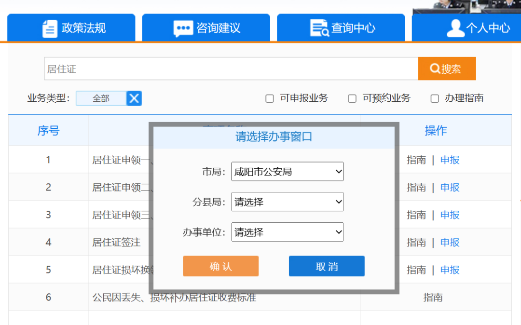Select the 全部 business type tag
This screenshot has height=325, width=521.
point(101,98)
